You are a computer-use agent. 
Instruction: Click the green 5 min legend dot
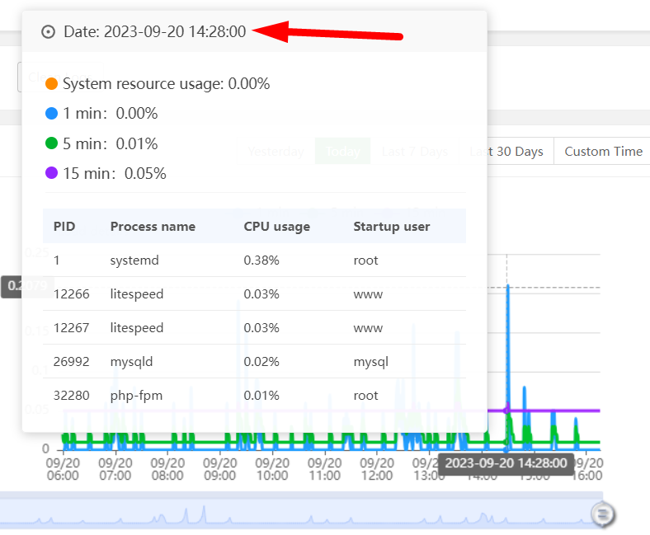tap(51, 143)
